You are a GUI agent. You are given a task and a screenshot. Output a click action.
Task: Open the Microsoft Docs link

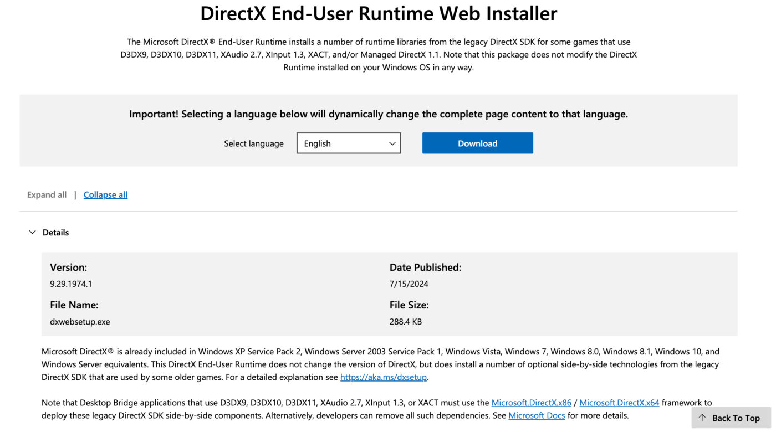click(537, 415)
